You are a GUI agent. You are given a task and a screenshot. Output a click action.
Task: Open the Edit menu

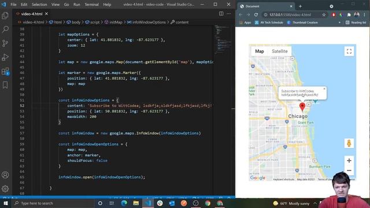[x=24, y=5]
